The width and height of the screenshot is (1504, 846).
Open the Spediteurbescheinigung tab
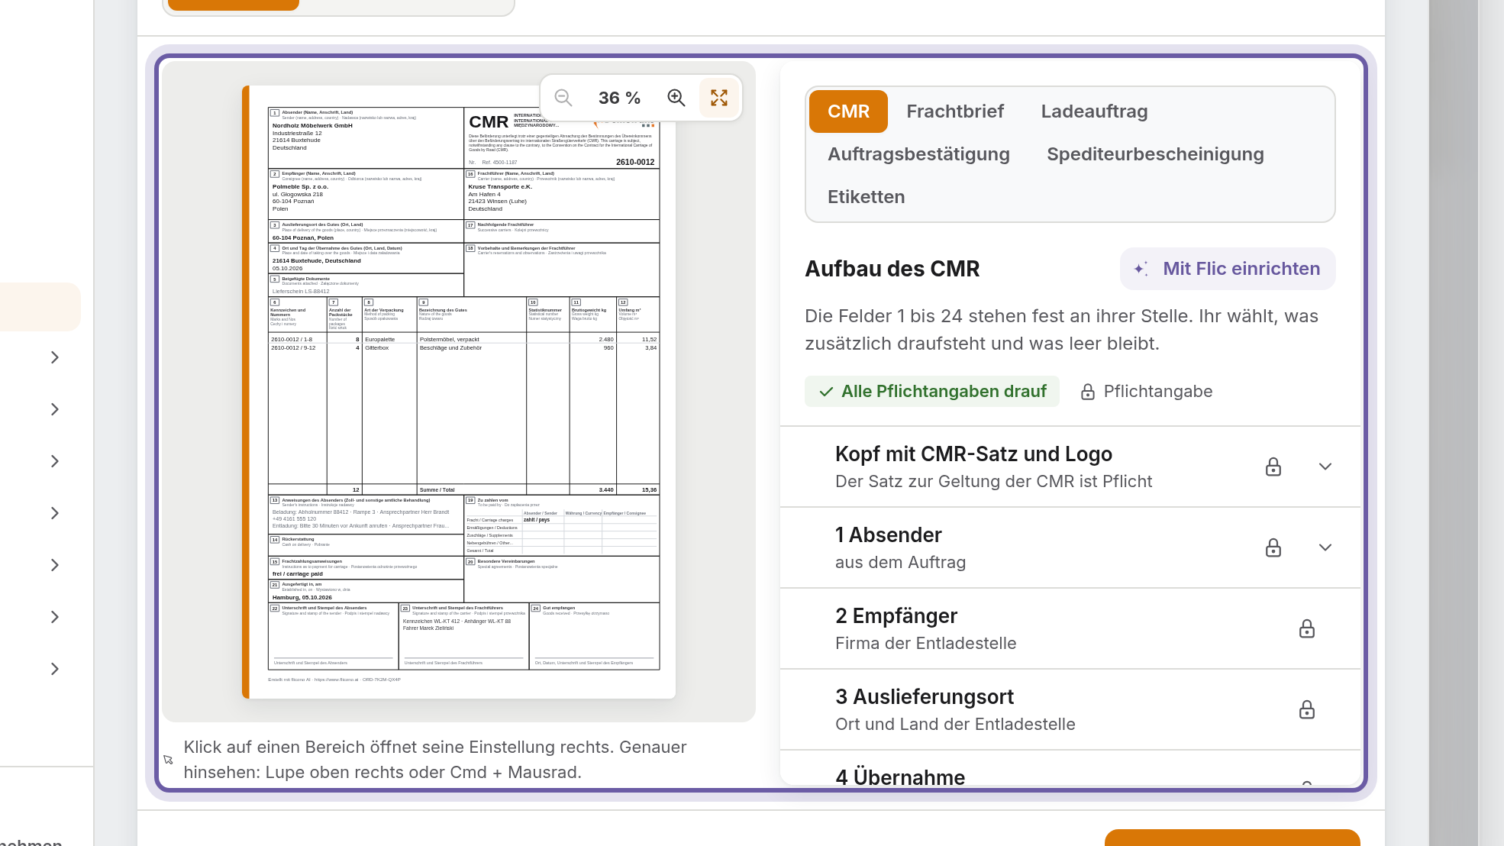(x=1155, y=154)
